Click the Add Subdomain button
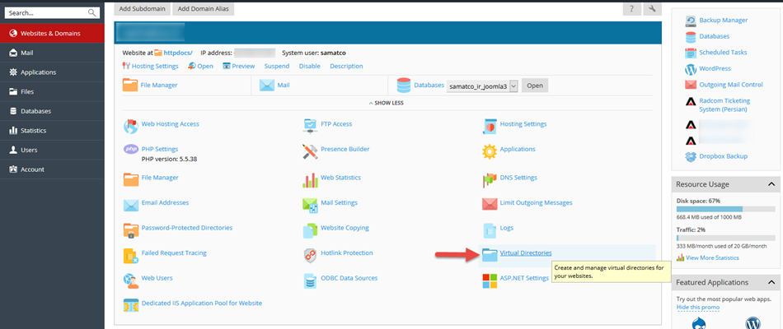The image size is (783, 329). point(141,9)
